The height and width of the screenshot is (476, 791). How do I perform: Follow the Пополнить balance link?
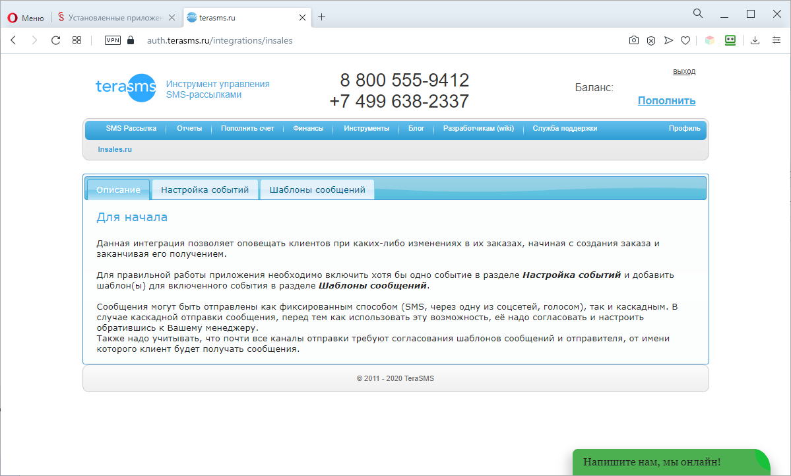click(x=666, y=100)
